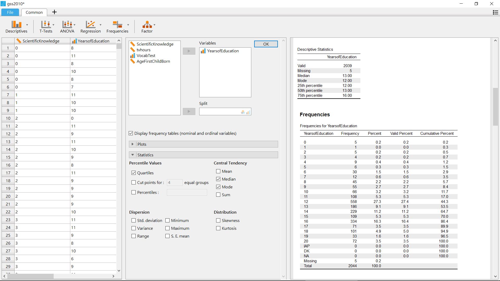Viewport: 500px width, 281px height.
Task: Click the cut points number field
Action: click(174, 182)
